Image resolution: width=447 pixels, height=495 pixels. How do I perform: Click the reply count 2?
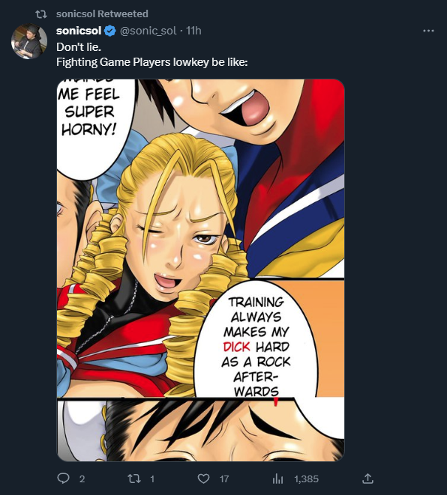tap(82, 479)
